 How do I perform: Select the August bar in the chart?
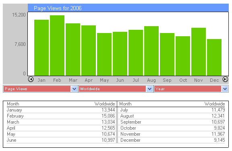click(x=151, y=51)
